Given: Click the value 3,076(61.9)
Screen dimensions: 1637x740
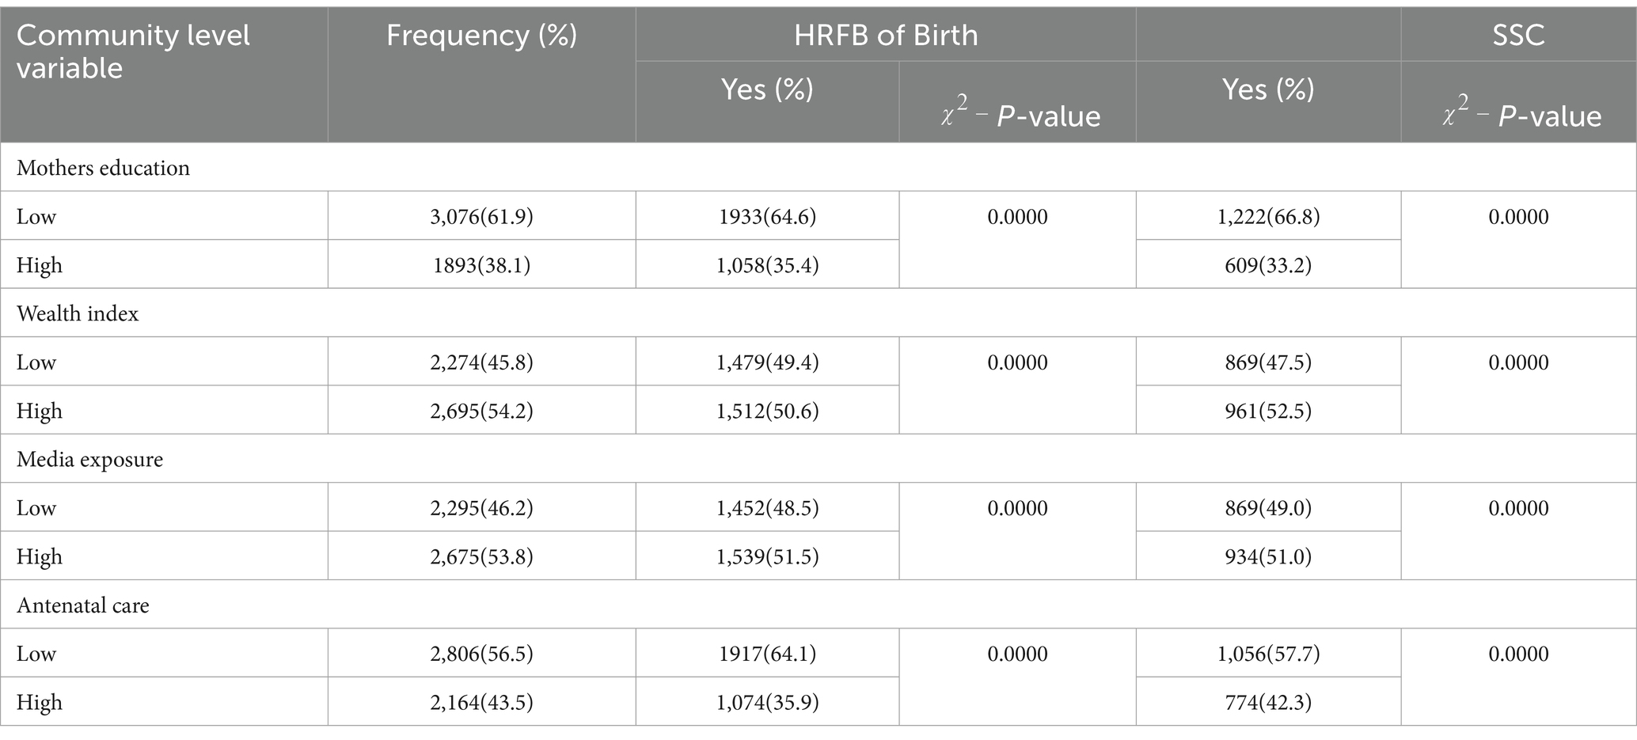Looking at the screenshot, I should tap(481, 216).
